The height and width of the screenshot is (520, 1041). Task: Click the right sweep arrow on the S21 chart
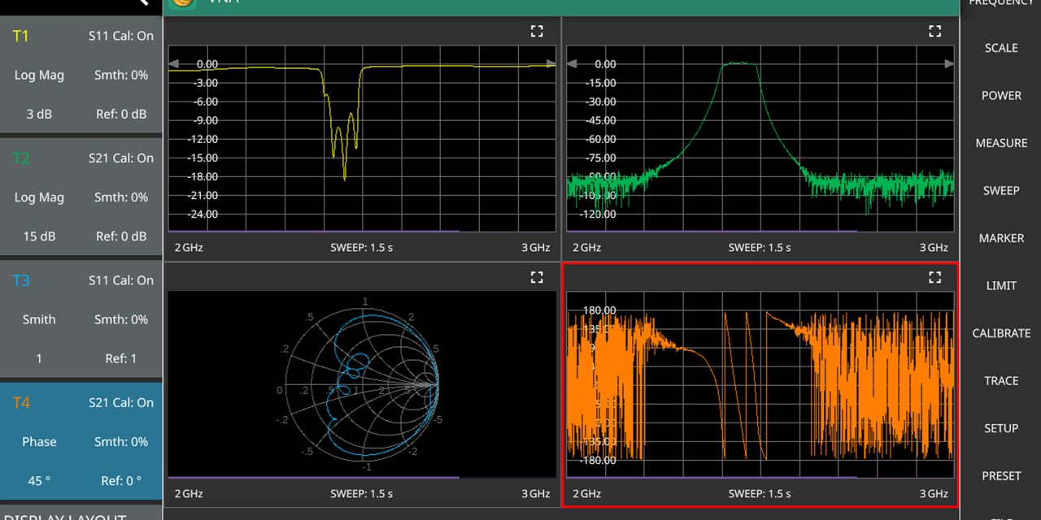coord(950,63)
